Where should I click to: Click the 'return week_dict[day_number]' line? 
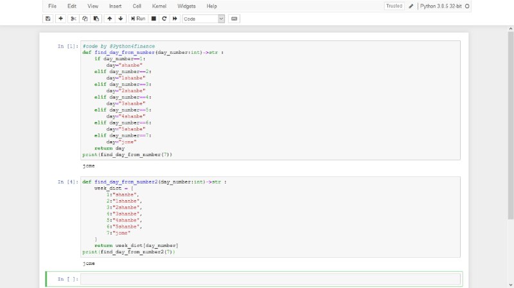click(x=136, y=246)
